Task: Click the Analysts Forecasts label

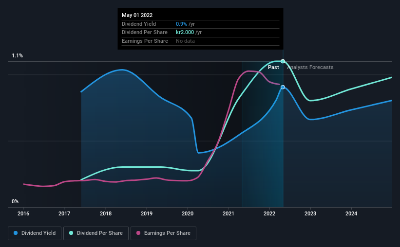Action: pos(310,67)
